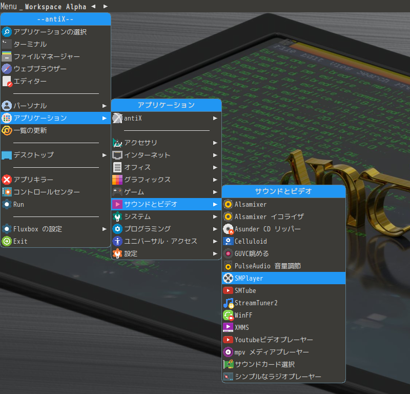Open エディター from the main menu
The width and height of the screenshot is (410, 394).
pyautogui.click(x=56, y=81)
